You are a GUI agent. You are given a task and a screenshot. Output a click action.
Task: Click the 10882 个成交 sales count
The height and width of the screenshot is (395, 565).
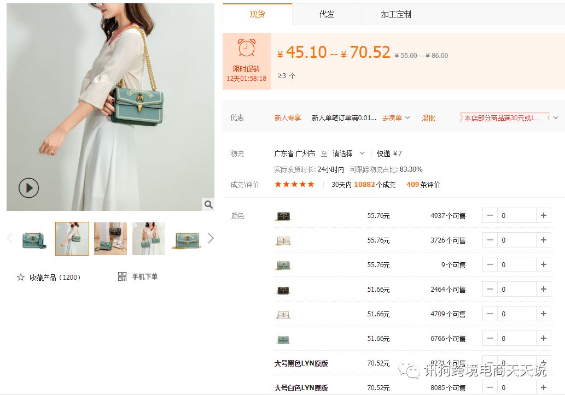(x=374, y=185)
